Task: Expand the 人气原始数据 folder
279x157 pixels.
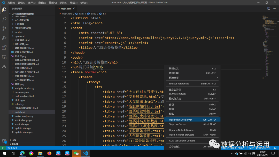Action: (22, 20)
